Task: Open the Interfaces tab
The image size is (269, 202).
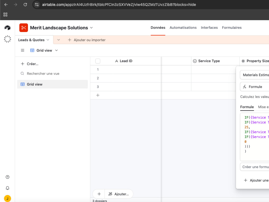Action: pos(209,27)
